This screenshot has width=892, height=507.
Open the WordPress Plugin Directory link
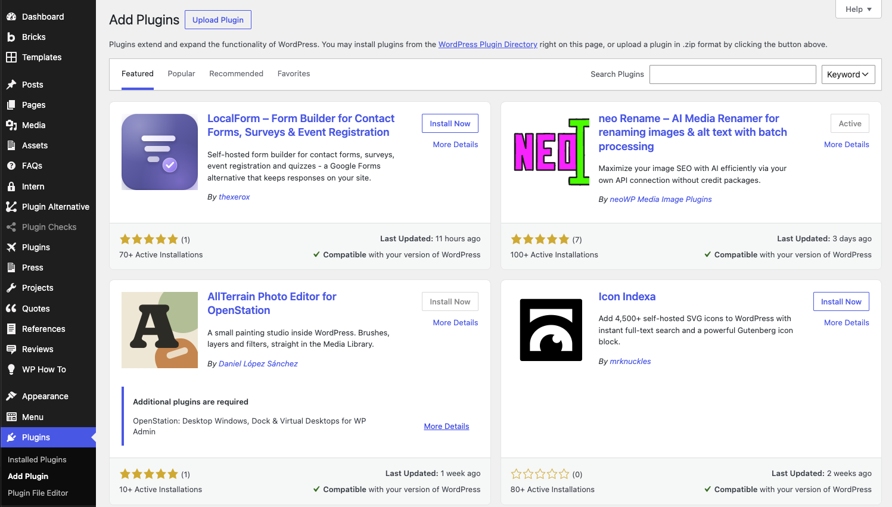(488, 45)
